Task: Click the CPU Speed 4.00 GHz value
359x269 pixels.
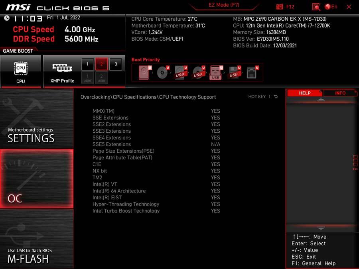Action: click(x=80, y=29)
